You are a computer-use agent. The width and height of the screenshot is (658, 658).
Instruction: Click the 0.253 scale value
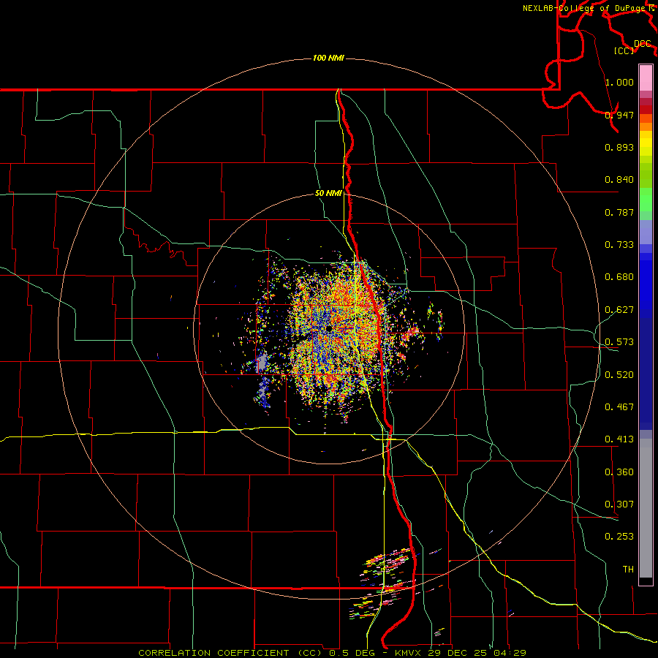pos(619,537)
